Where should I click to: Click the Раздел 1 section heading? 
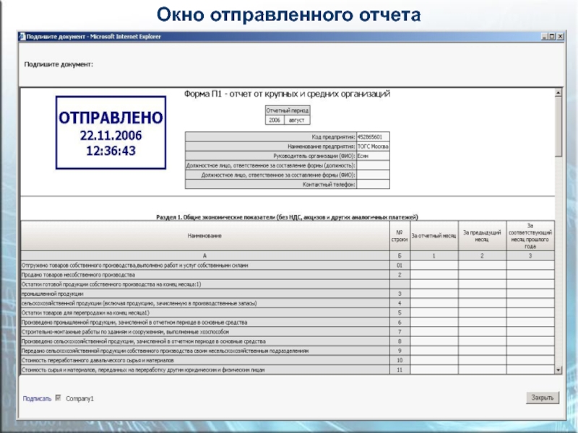287,217
